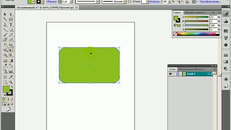Select Безымянный-1 document tab
231x130 pixels.
(45, 8)
